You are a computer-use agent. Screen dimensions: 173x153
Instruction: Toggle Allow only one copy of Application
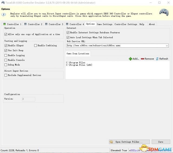[6, 34]
